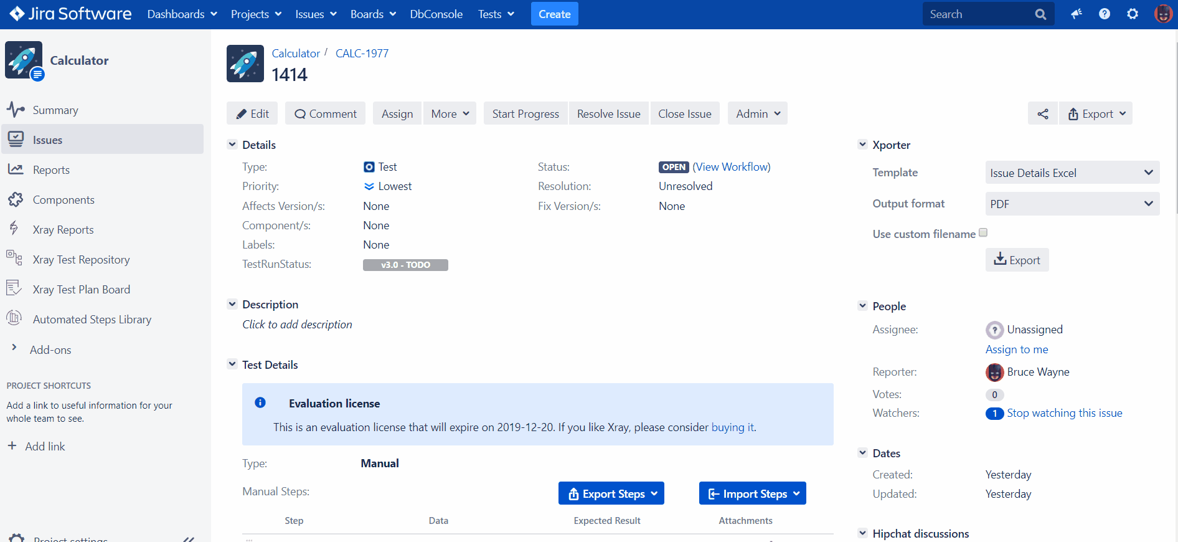Open the settings gear icon
The image size is (1178, 542).
point(1132,14)
